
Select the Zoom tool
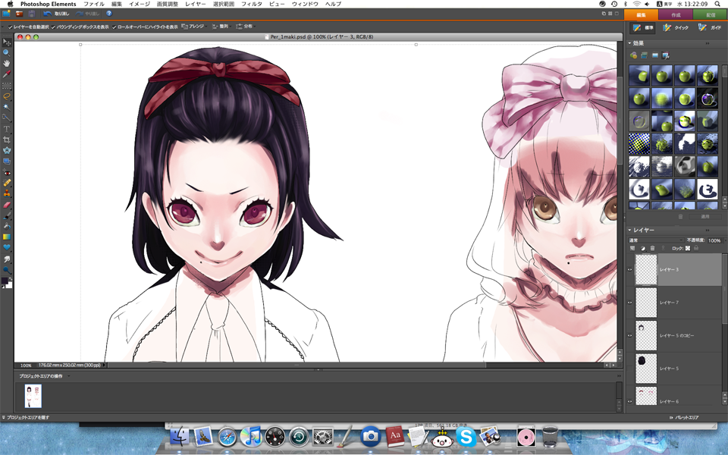pos(7,53)
